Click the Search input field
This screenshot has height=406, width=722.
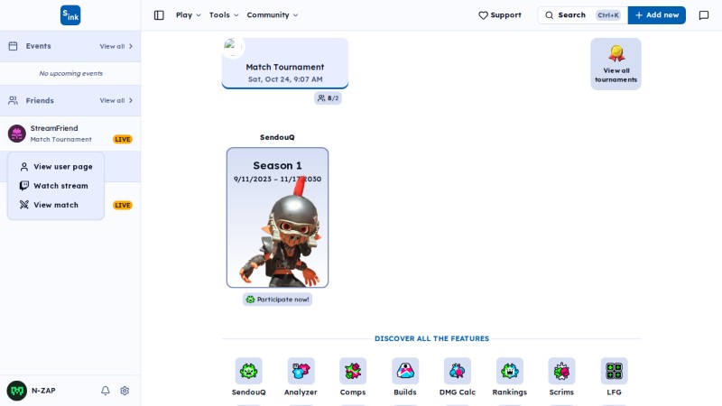pyautogui.click(x=582, y=15)
